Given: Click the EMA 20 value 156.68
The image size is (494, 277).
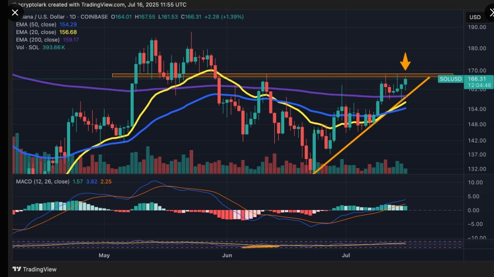Looking at the screenshot, I should pyautogui.click(x=68, y=32).
